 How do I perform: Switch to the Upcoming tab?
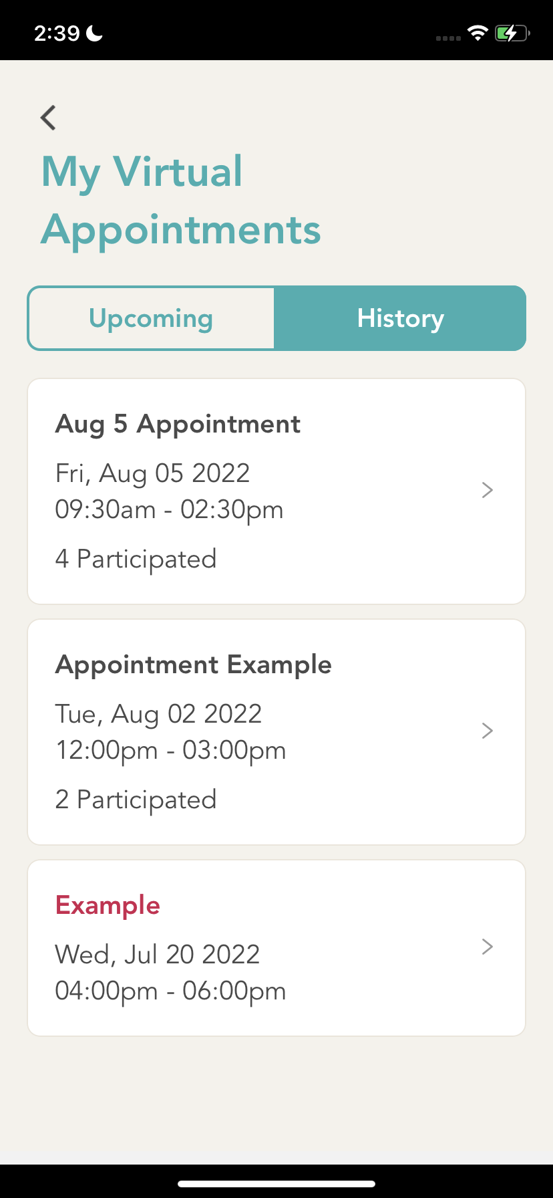151,318
